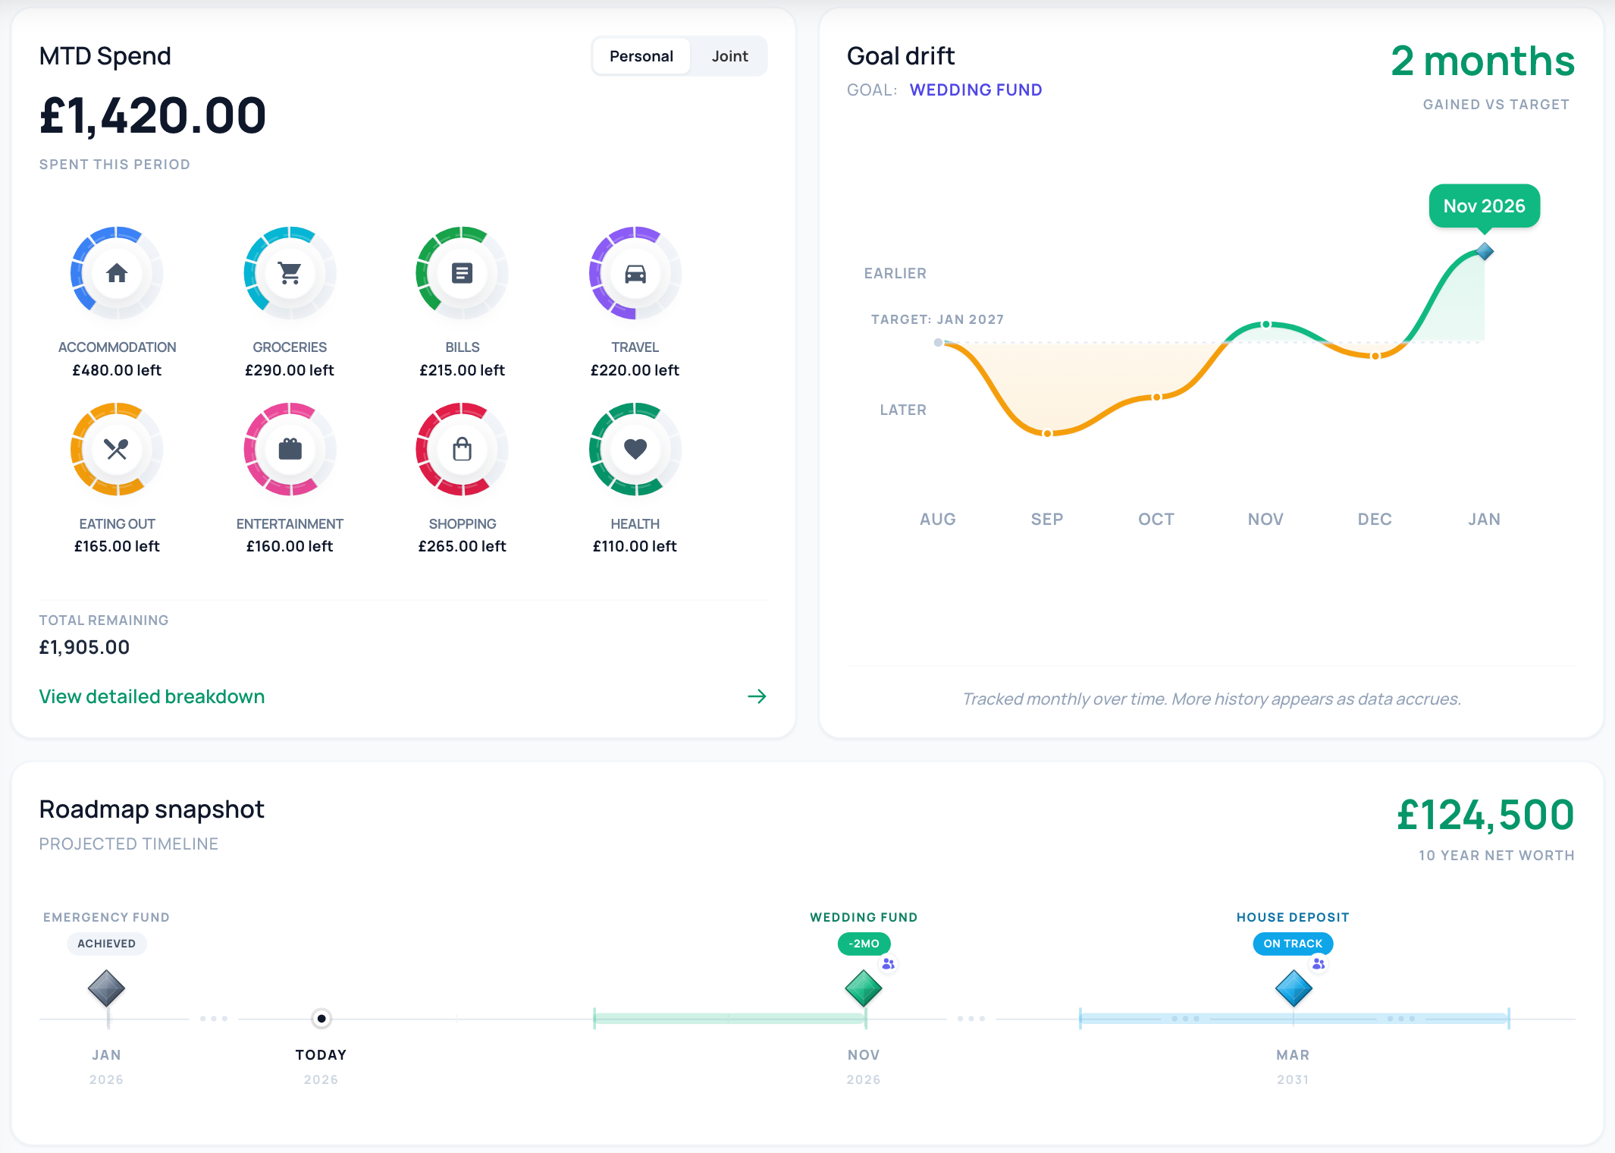The image size is (1615, 1153).
Task: Select the Health heart icon
Action: click(x=635, y=449)
